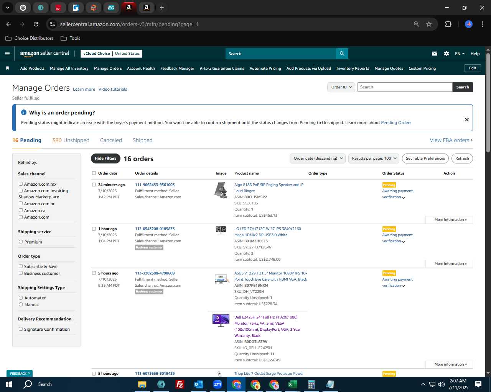Open File Explorer from taskbar
The width and height of the screenshot is (491, 392).
[x=142, y=384]
